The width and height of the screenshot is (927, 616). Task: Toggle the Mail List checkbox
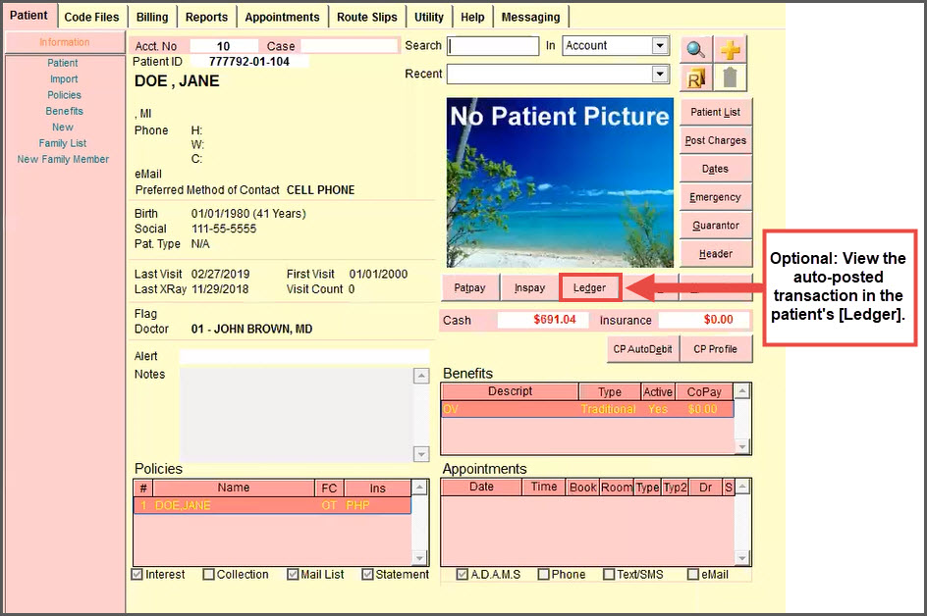pos(293,574)
